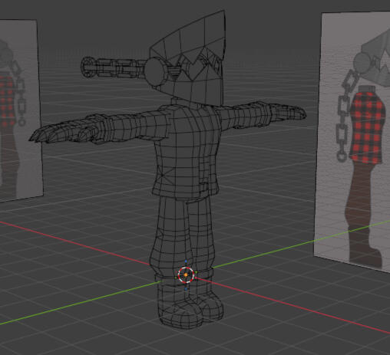Image resolution: width=390 pixels, height=355 pixels.
Task: Click the ring at the chain's far end
Action: [x=87, y=67]
